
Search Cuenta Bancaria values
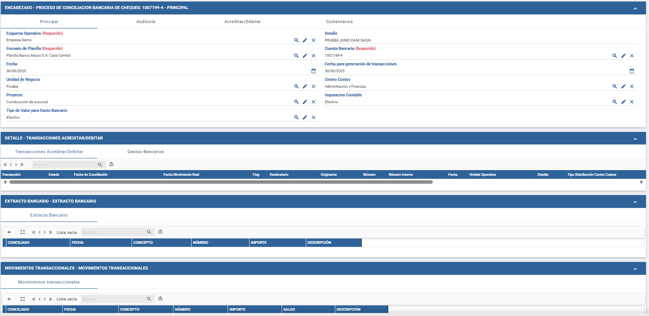click(x=615, y=56)
